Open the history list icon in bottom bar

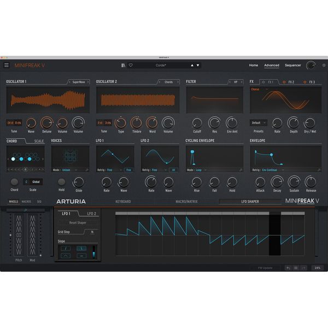click(296, 268)
